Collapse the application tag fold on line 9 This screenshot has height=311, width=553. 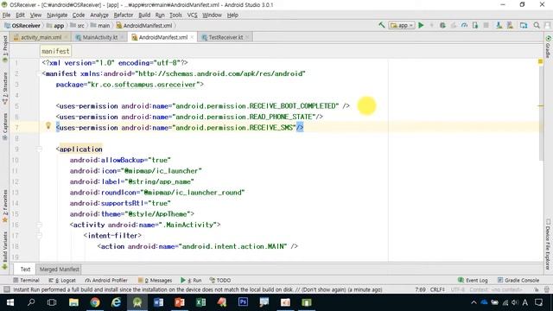pos(39,149)
